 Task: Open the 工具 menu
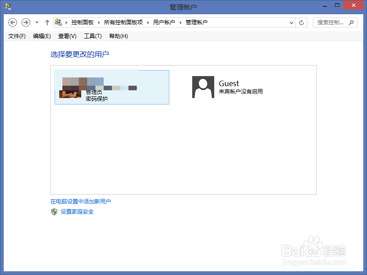pos(93,36)
